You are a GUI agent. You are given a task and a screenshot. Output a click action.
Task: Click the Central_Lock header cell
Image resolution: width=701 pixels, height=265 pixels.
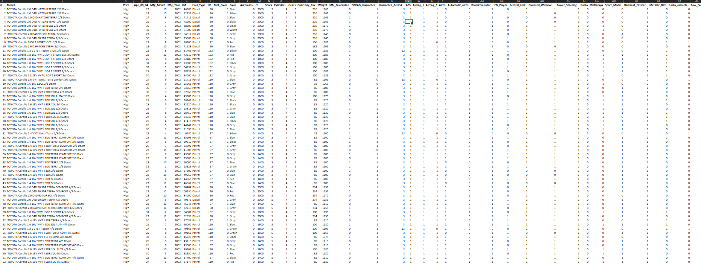pos(518,5)
